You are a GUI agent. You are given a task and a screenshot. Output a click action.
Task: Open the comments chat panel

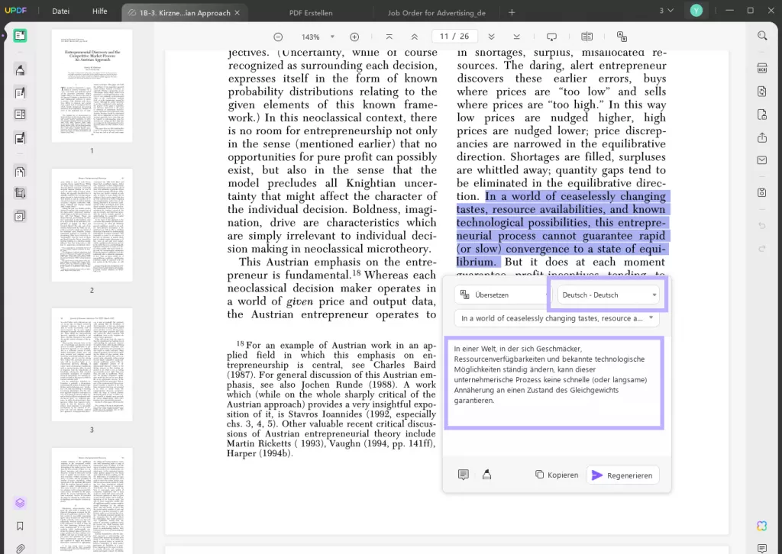pos(761,549)
